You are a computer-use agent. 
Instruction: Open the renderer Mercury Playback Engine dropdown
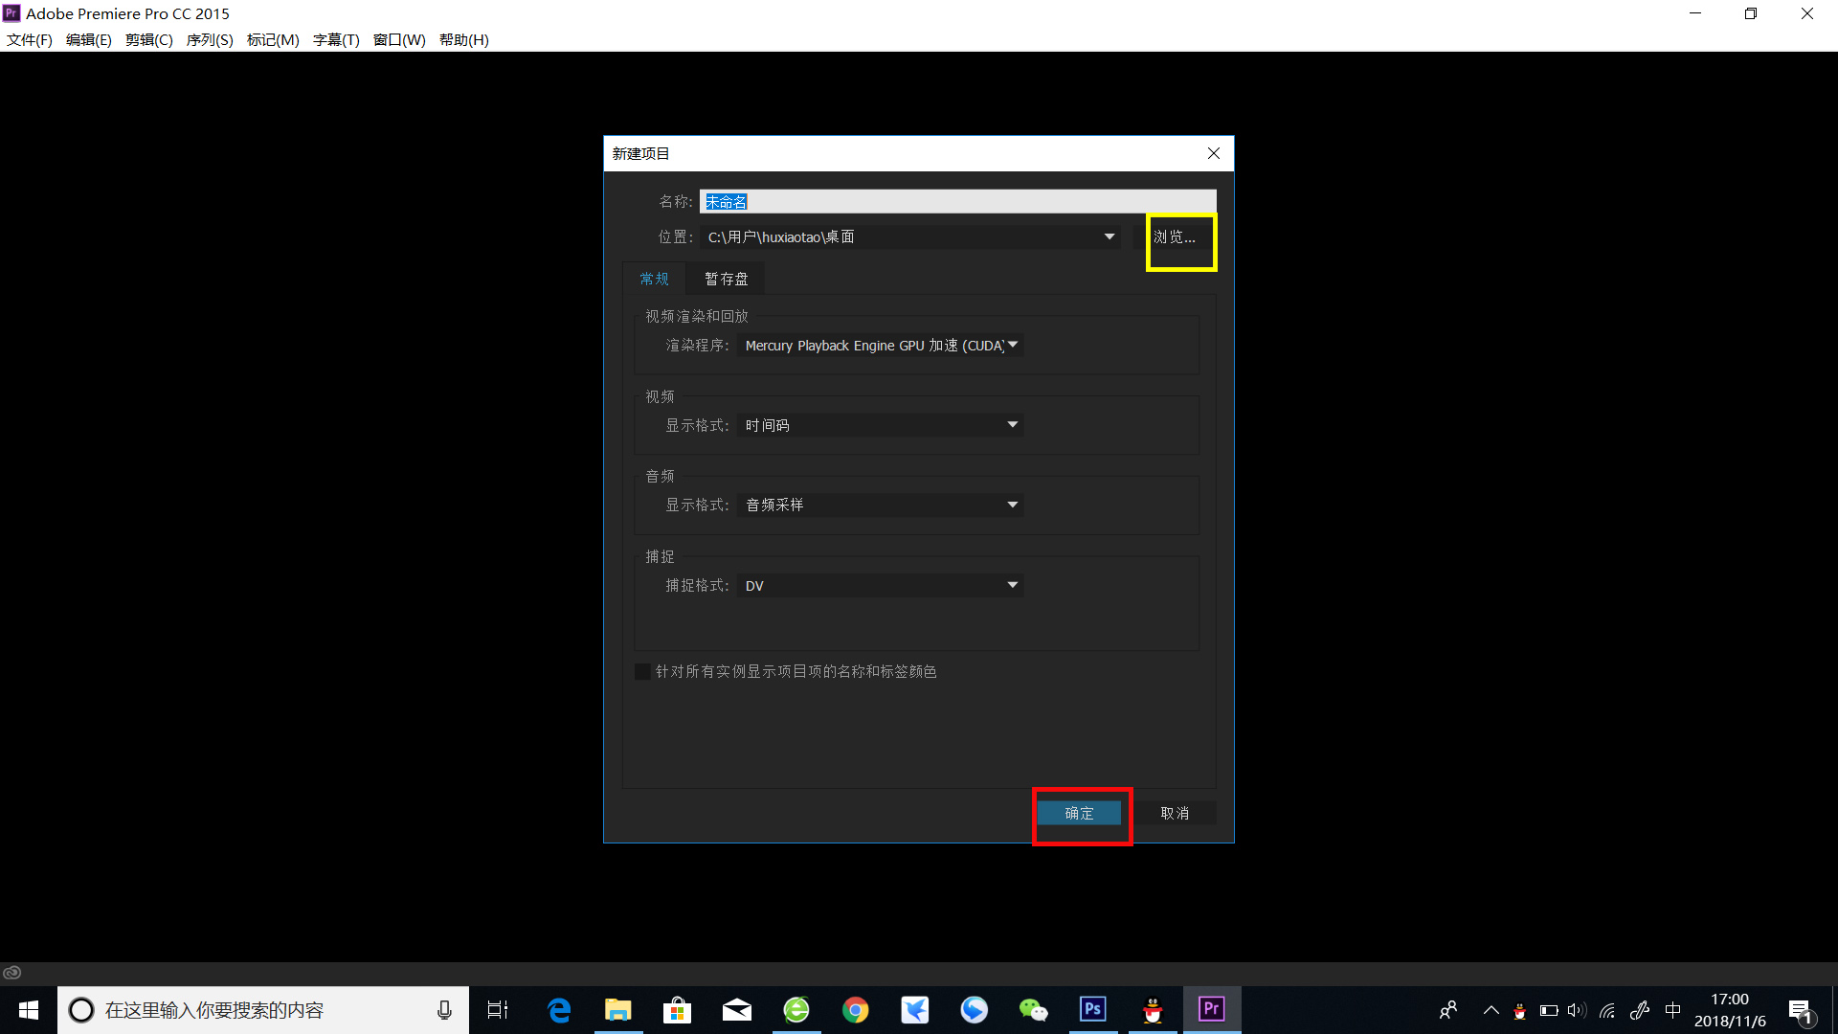click(x=881, y=345)
